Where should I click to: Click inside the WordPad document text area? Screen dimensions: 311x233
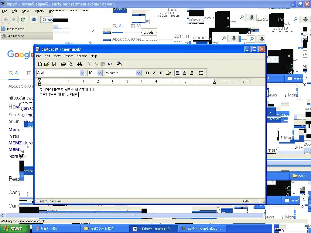click(150, 142)
